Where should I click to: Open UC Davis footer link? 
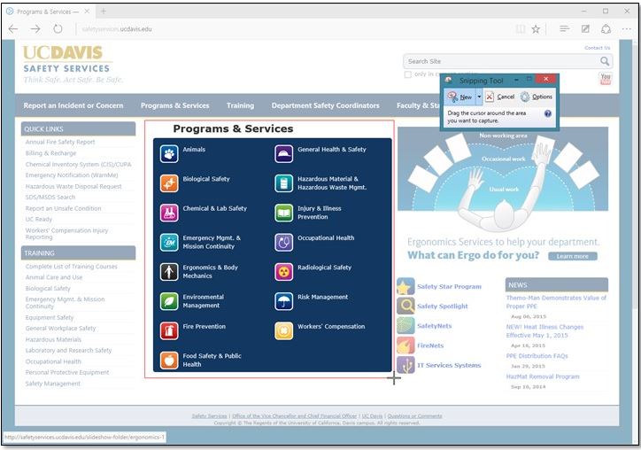point(372,415)
